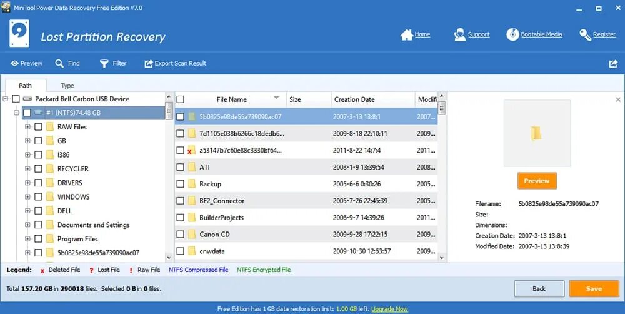Click the file list scroll down arrow
This screenshot has width=625, height=314.
tap(442, 258)
